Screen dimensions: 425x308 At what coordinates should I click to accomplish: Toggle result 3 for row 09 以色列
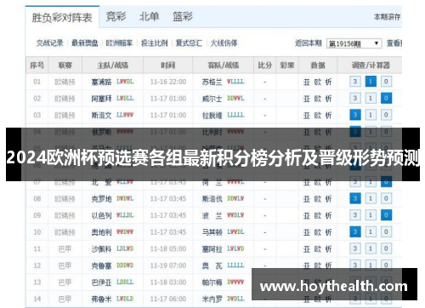(x=355, y=215)
